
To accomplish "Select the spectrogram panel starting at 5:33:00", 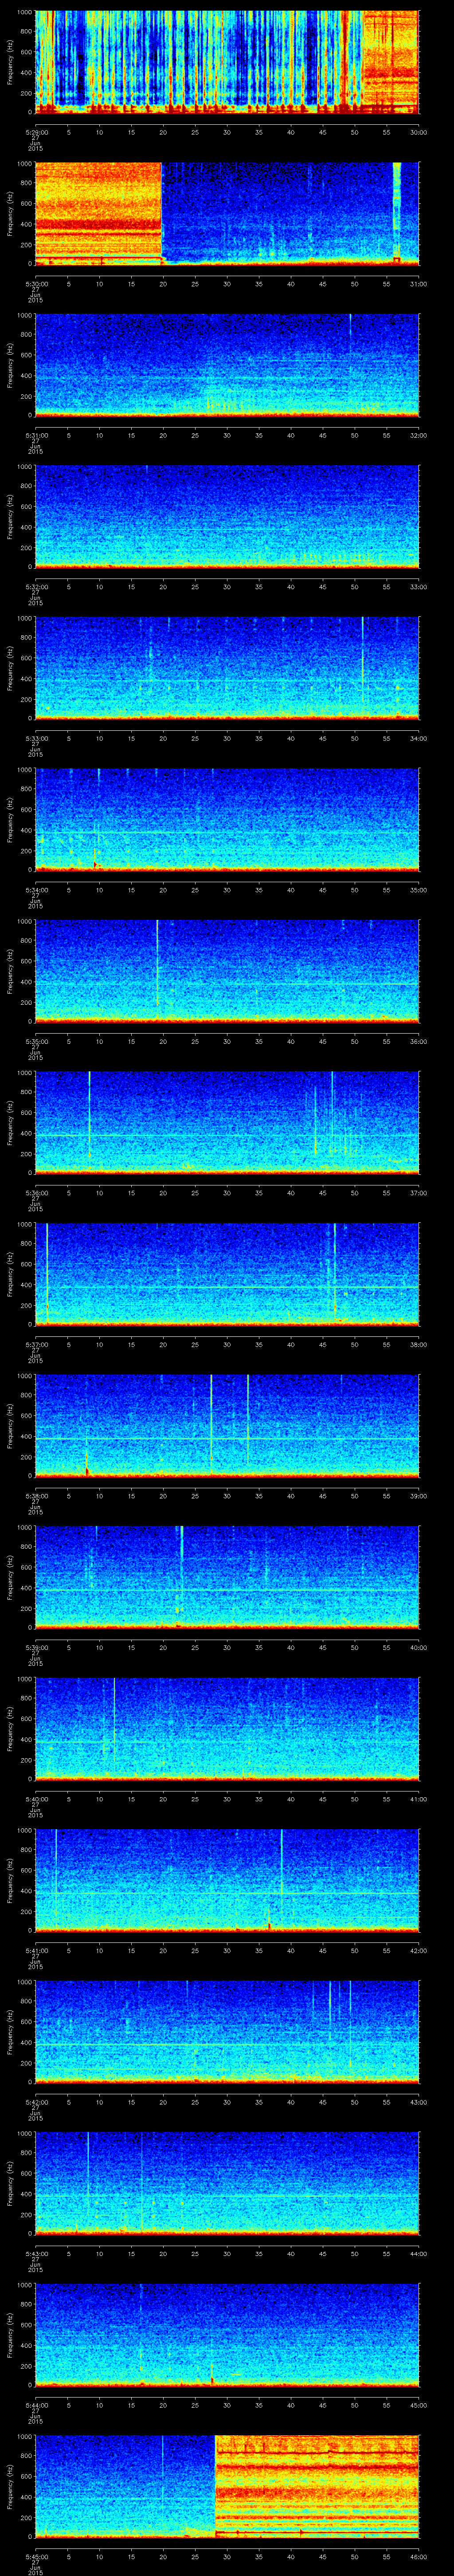I will 227,668.
